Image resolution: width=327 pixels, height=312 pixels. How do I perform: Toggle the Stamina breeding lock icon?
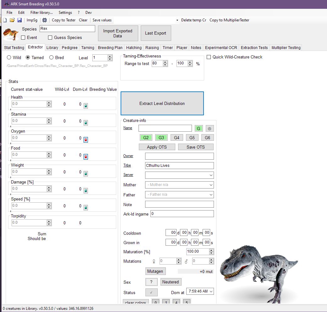[86, 123]
